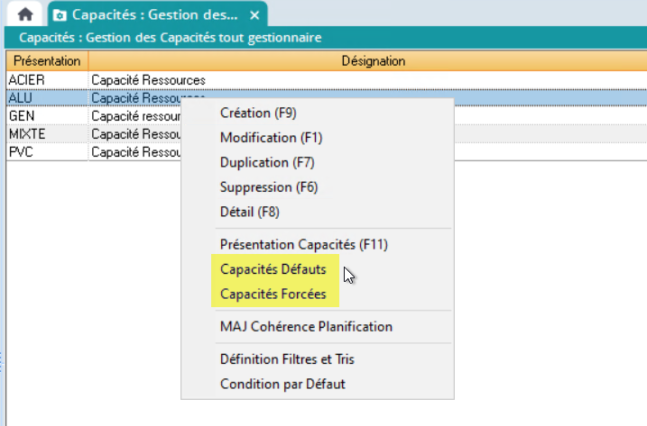Run MAJ Cohérence Planification
647x426 pixels.
pos(306,326)
